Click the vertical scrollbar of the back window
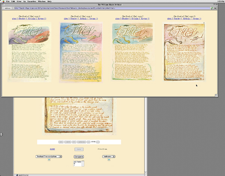Viewport: 225px width, 176px height. (145, 135)
